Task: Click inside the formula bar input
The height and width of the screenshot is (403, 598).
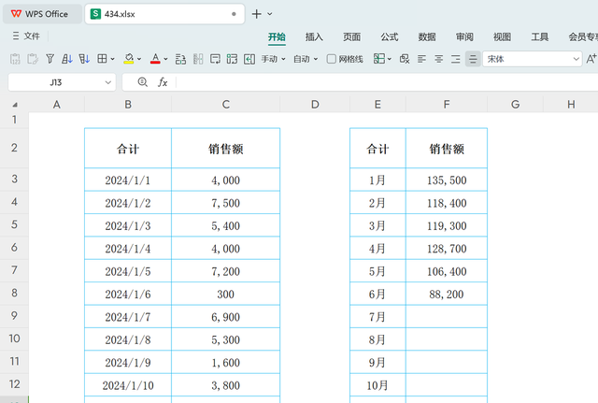Action: [x=387, y=82]
